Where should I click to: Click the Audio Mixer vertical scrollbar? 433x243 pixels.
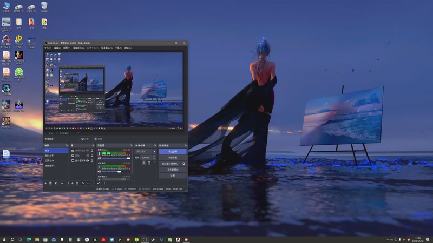tap(132, 161)
